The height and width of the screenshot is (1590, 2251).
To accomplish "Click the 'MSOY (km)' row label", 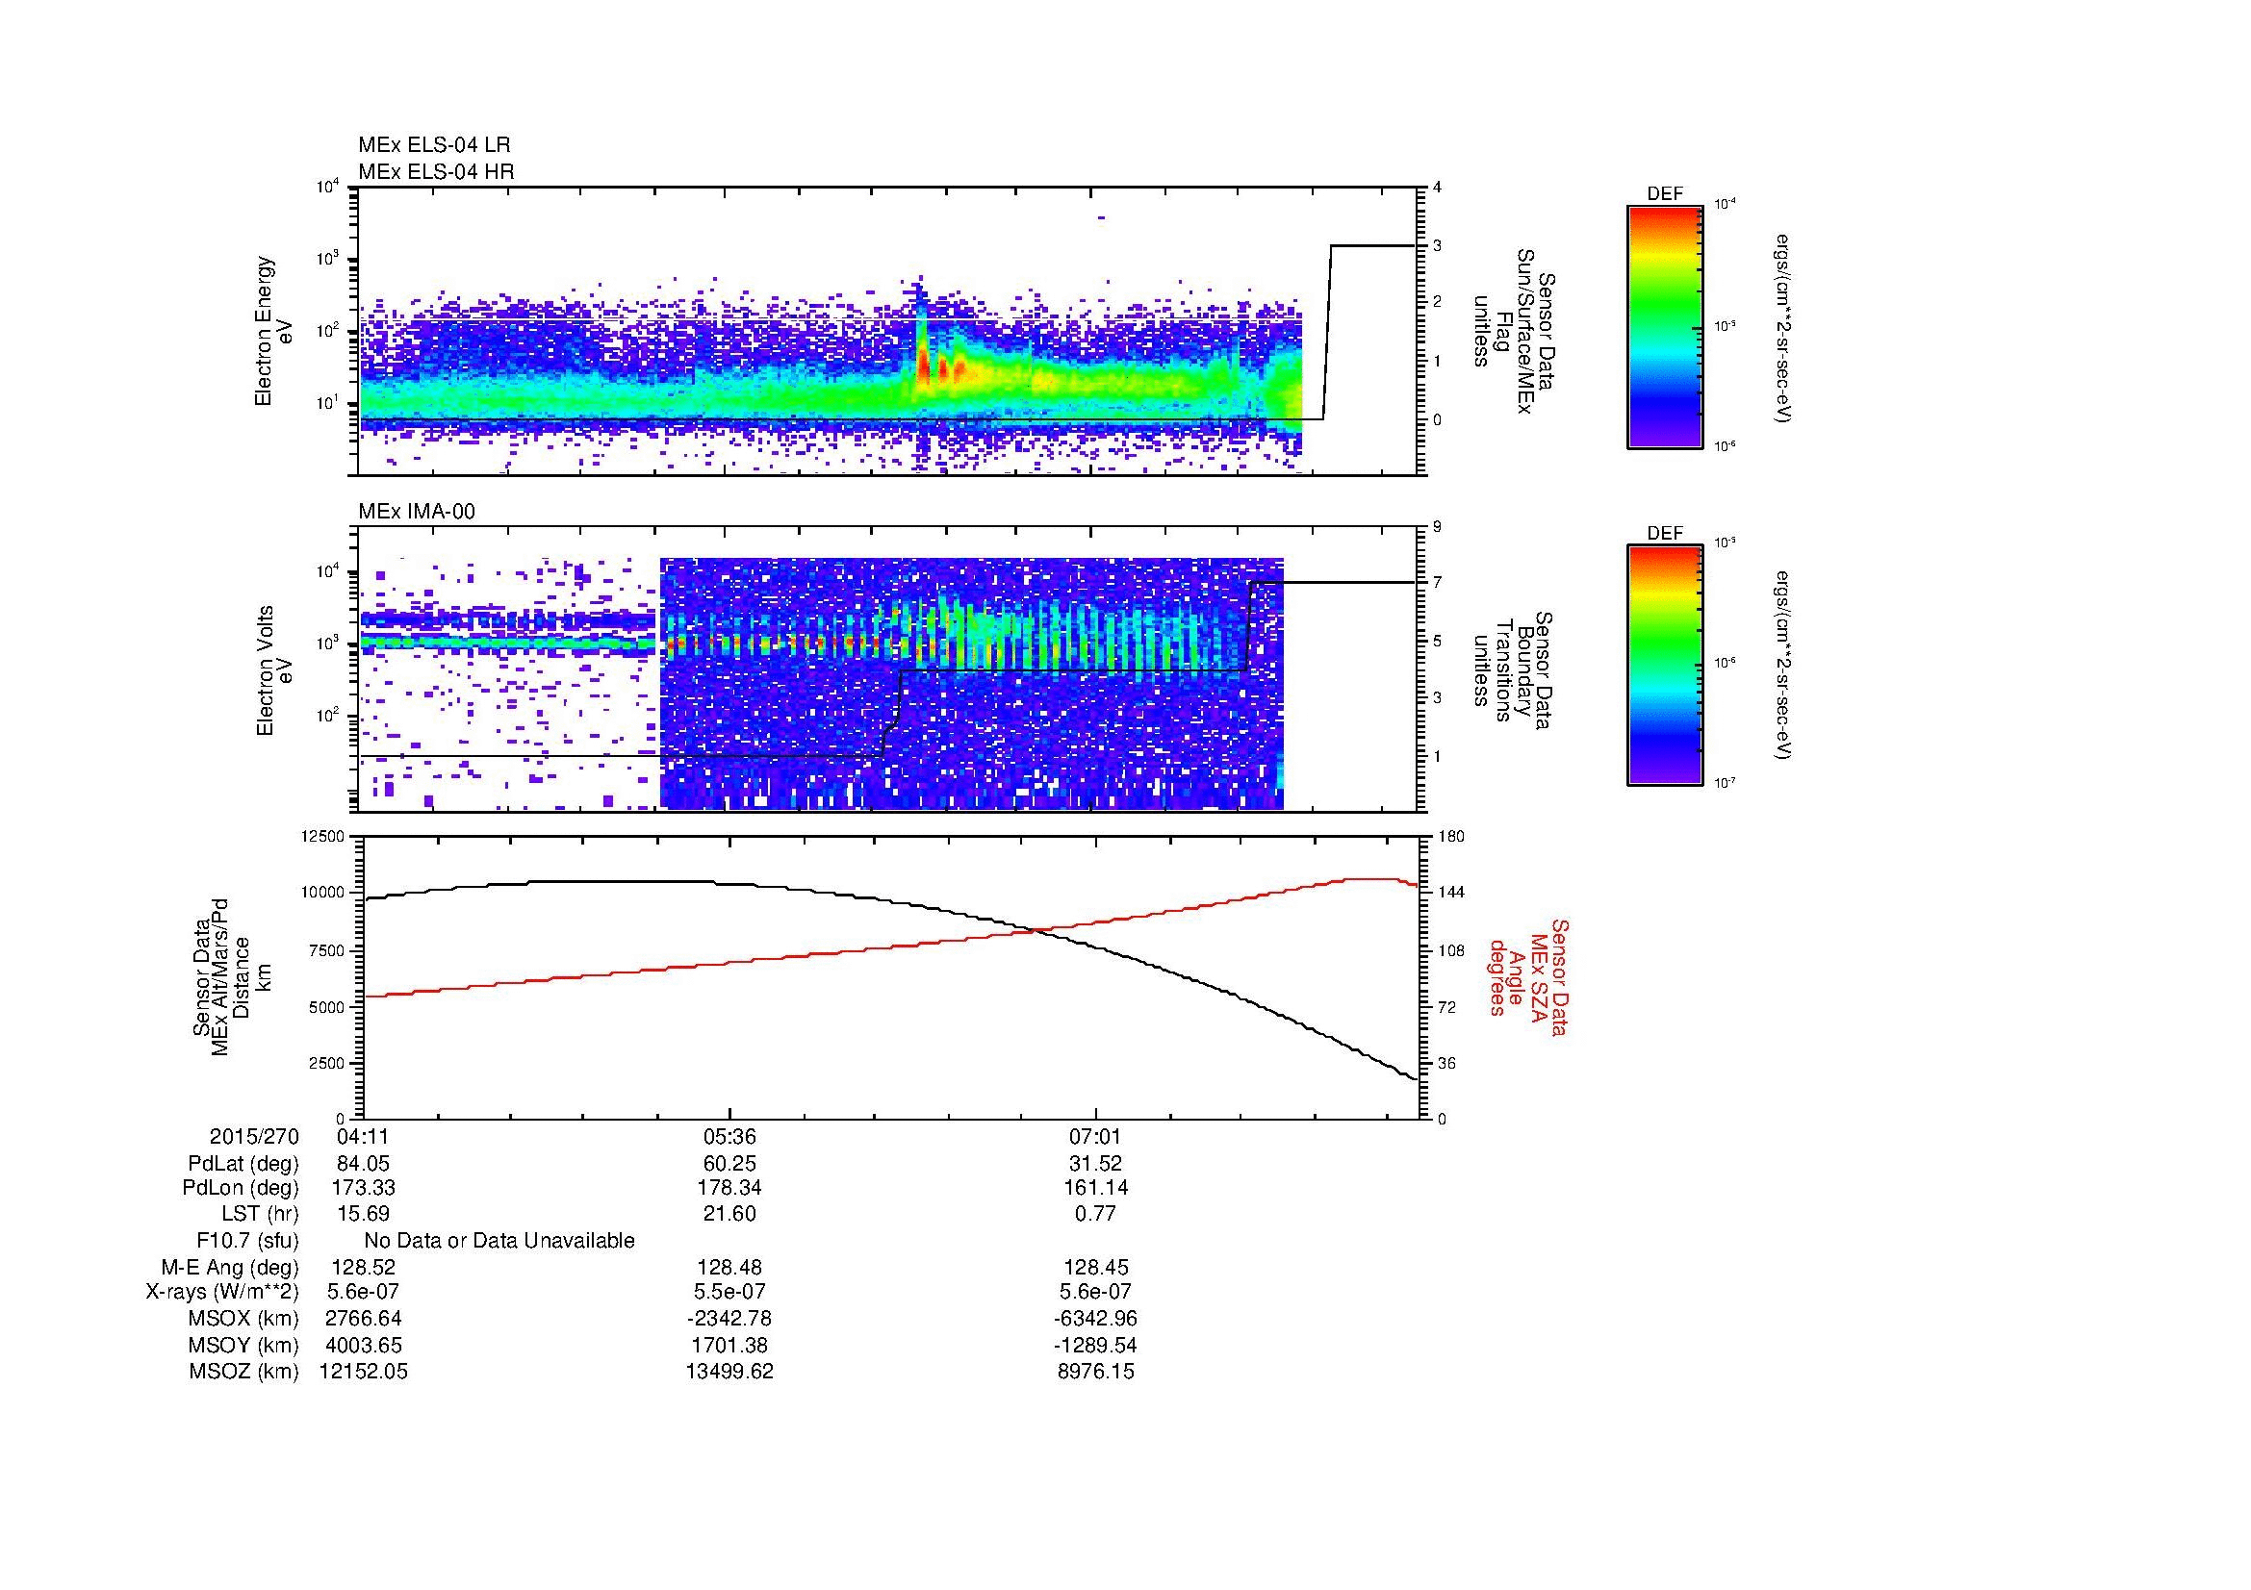I will pyautogui.click(x=243, y=1345).
